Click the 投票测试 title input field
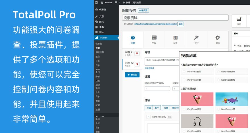250x133 pixels. pos(175,18)
